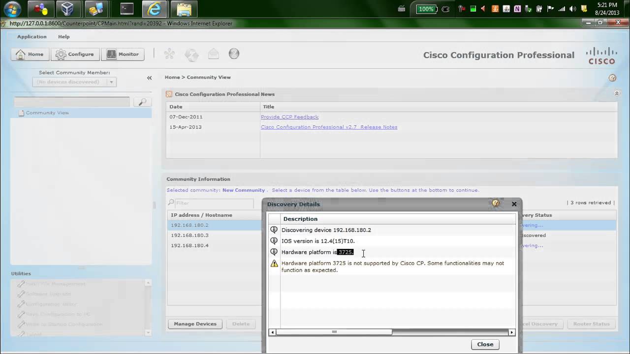
Task: Click the New Community name text
Action: tap(244, 190)
